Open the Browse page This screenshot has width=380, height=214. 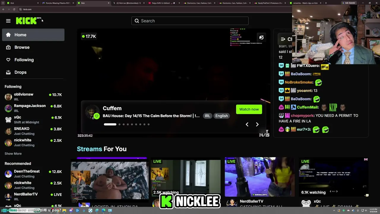[33, 47]
